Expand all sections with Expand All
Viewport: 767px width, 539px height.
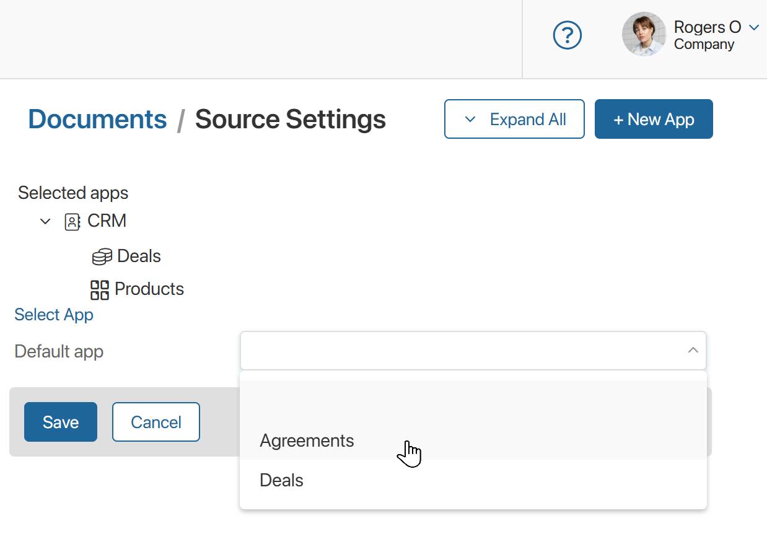(x=514, y=118)
